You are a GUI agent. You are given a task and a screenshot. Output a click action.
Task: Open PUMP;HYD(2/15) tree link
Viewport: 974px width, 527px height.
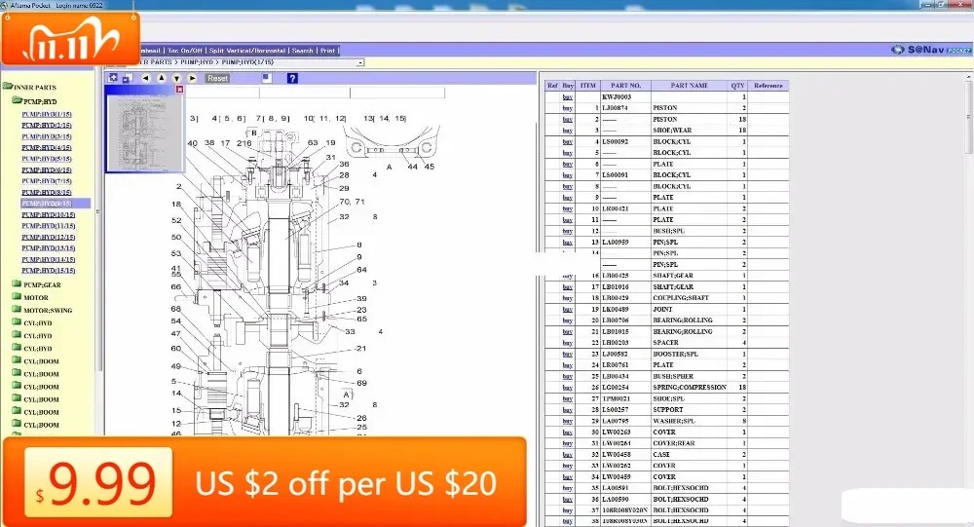47,126
